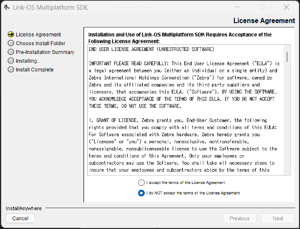Minimize the Link-OS Multiplatform SDK window
The height and width of the screenshot is (229, 300).
tap(237, 7)
